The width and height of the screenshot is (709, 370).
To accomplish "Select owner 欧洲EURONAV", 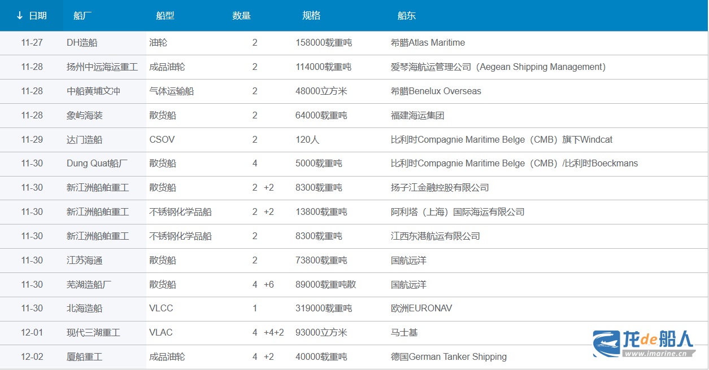I will [x=421, y=309].
